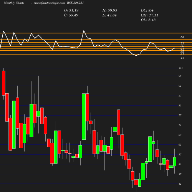The width and height of the screenshot is (192, 192).
Task: Click the 42 price axis label
Action: (180, 184)
